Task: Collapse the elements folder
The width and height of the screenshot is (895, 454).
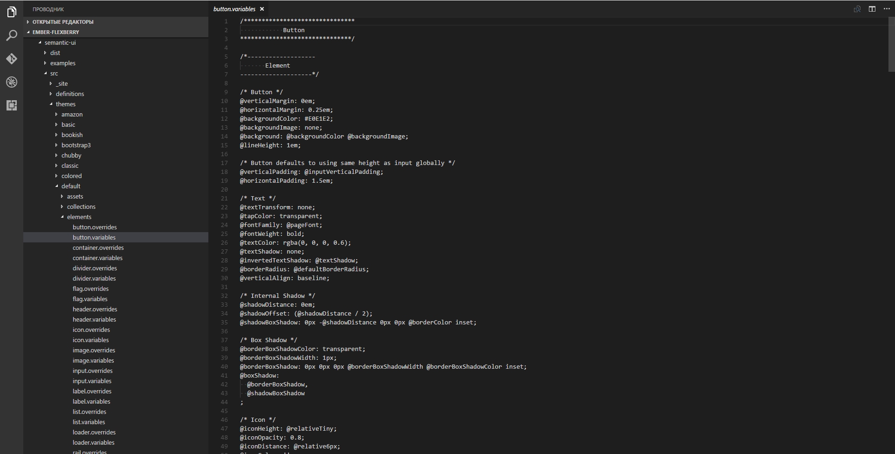Action: [79, 217]
